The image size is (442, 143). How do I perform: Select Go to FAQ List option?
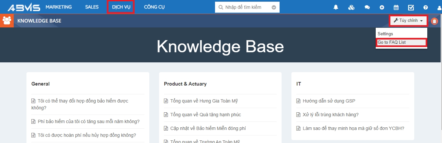coord(401,42)
